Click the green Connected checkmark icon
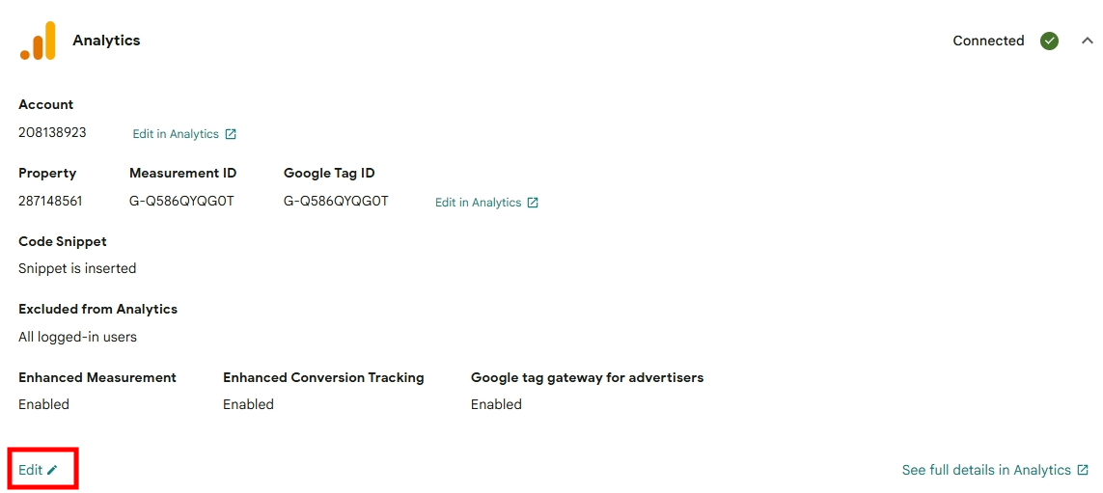Screen dimensions: 1103x493 coord(1049,41)
